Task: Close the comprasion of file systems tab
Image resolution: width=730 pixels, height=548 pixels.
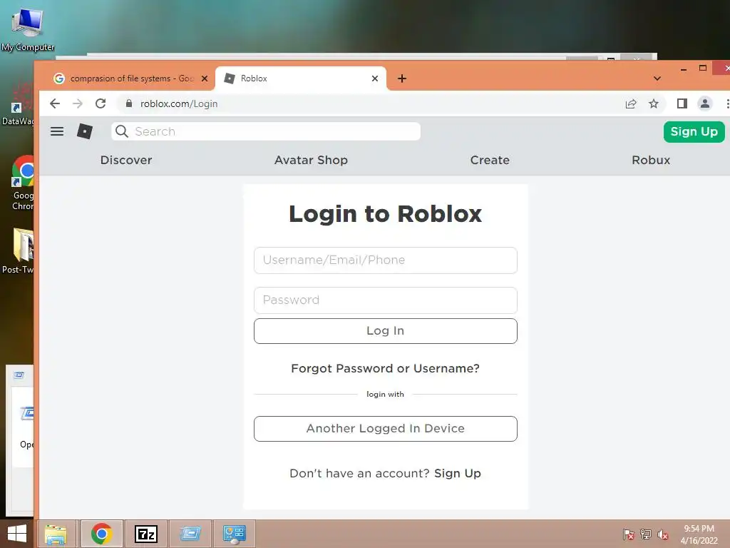Action: [205, 78]
